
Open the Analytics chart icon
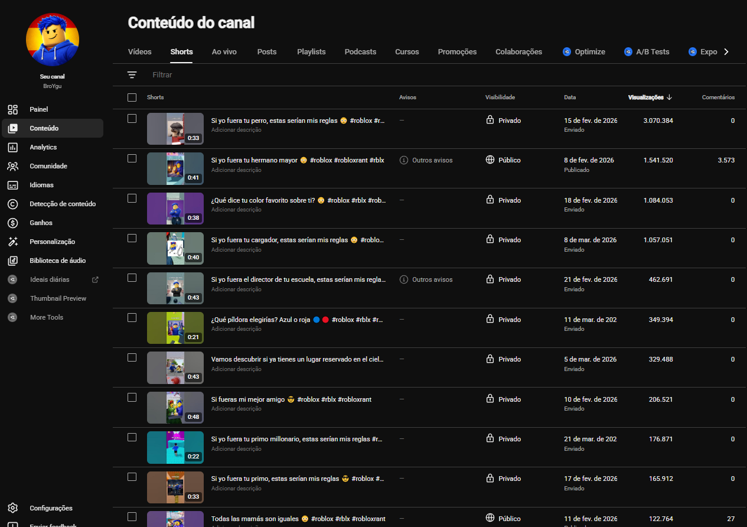tap(13, 147)
